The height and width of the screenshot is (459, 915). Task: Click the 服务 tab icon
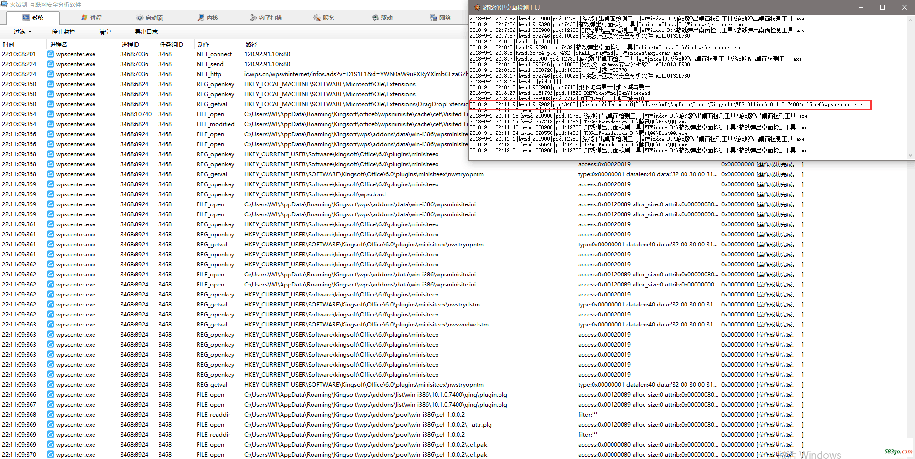click(x=317, y=18)
